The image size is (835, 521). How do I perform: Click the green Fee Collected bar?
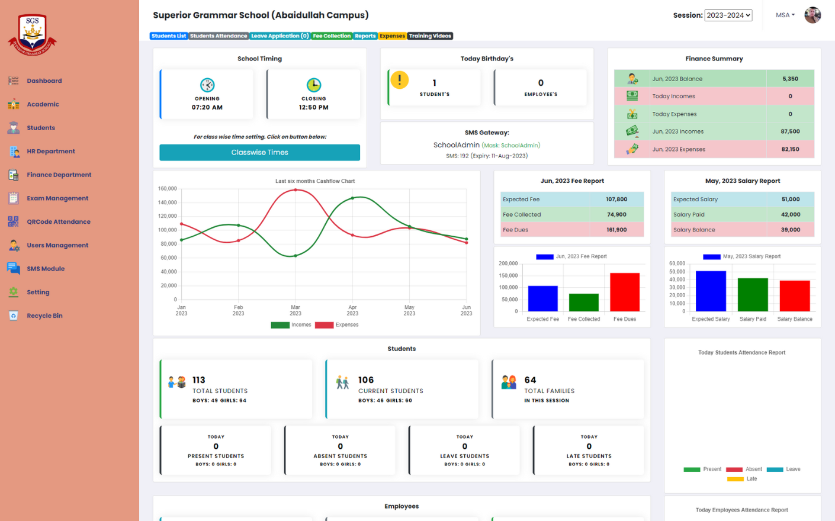[x=584, y=303]
